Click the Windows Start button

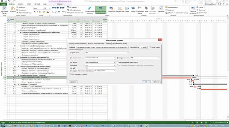[x=3, y=126]
